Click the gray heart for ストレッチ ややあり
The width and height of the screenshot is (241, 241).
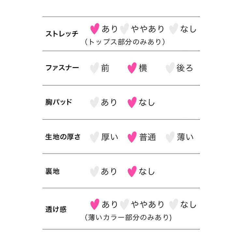tap(124, 29)
